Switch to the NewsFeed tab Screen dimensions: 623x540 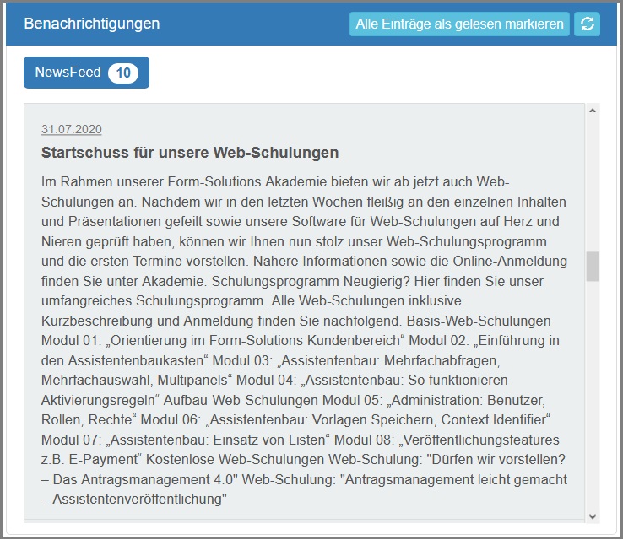point(68,73)
